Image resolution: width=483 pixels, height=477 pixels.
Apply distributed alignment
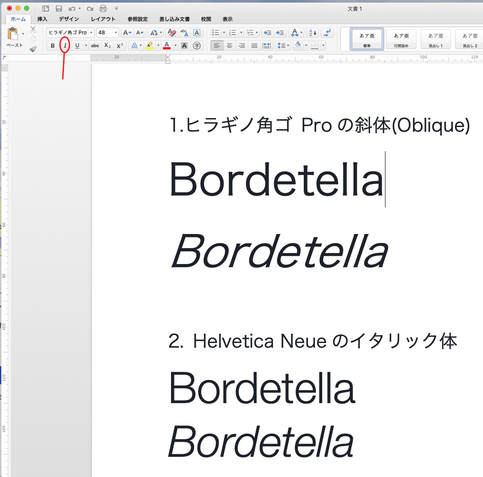click(266, 46)
